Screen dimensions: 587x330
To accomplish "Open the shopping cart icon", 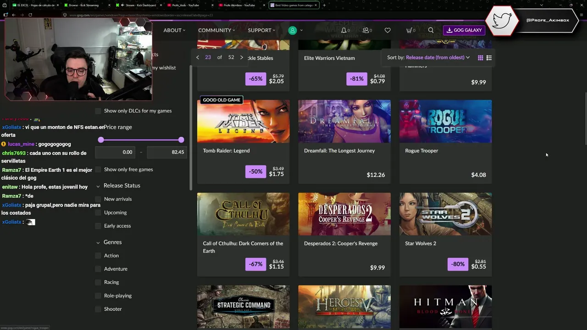I will [409, 30].
